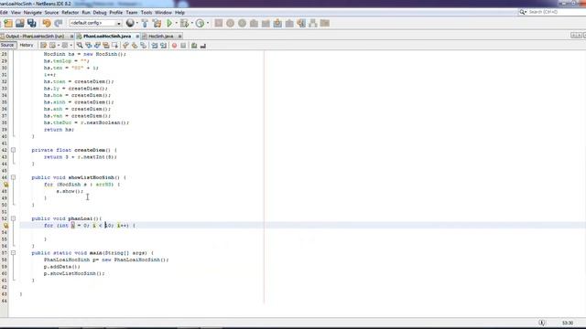This screenshot has height=329, width=586.
Task: Open the Navigate menu
Action: [33, 12]
